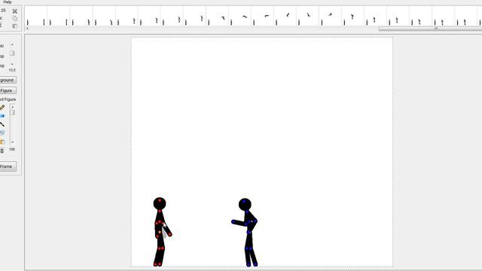Select the second frame thumbnail in the timeline

point(59,17)
